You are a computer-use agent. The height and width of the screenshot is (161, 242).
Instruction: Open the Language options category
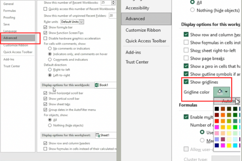click(10, 31)
